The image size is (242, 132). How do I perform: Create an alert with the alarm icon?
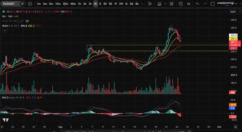pyautogui.click(x=180, y=4)
